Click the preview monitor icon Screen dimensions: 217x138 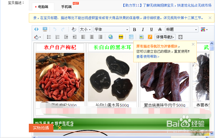(x=45, y=29)
